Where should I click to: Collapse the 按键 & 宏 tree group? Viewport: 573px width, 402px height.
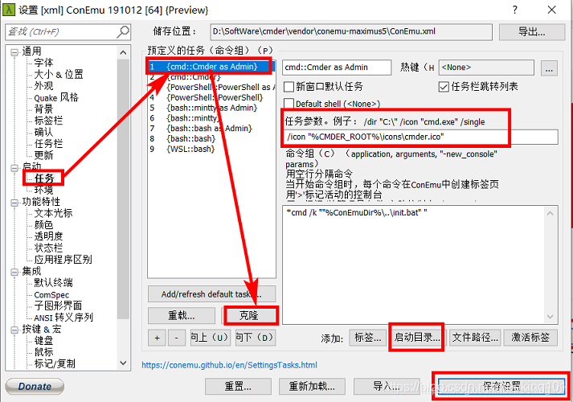[14, 330]
